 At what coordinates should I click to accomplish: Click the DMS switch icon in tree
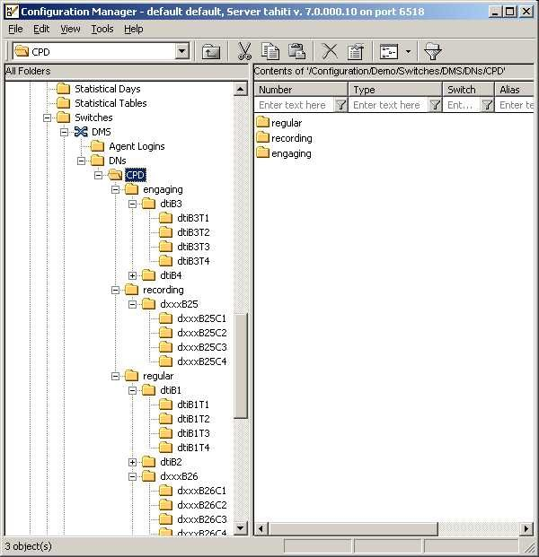point(81,132)
